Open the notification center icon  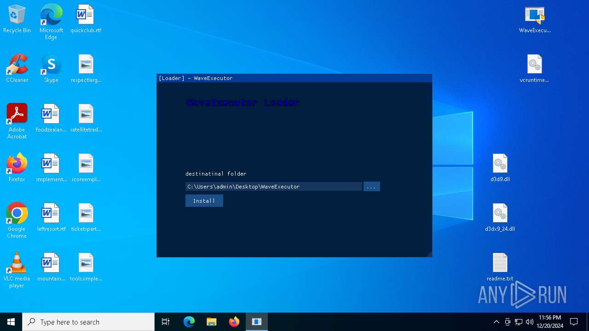click(574, 322)
